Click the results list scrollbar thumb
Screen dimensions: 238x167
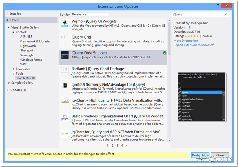[169, 39]
